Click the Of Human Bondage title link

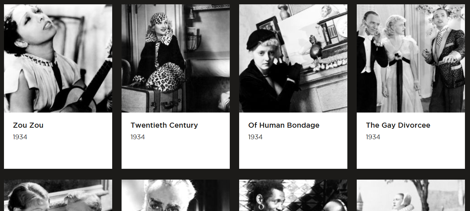284,125
